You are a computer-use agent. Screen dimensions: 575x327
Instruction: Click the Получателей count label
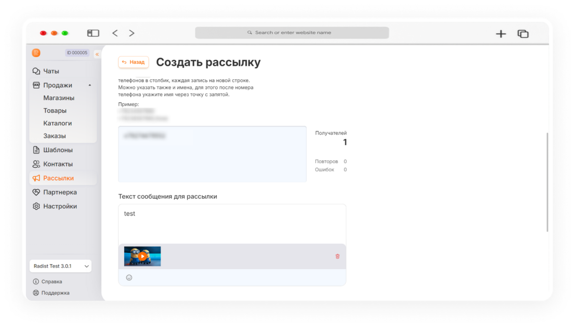point(331,133)
